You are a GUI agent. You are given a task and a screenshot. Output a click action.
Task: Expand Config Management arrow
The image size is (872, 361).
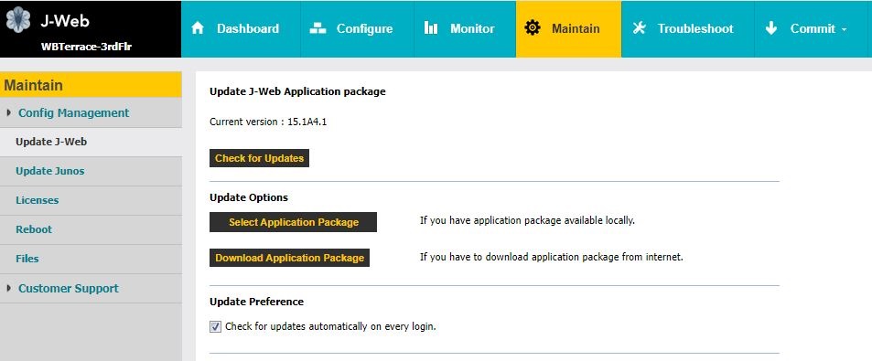[8, 112]
